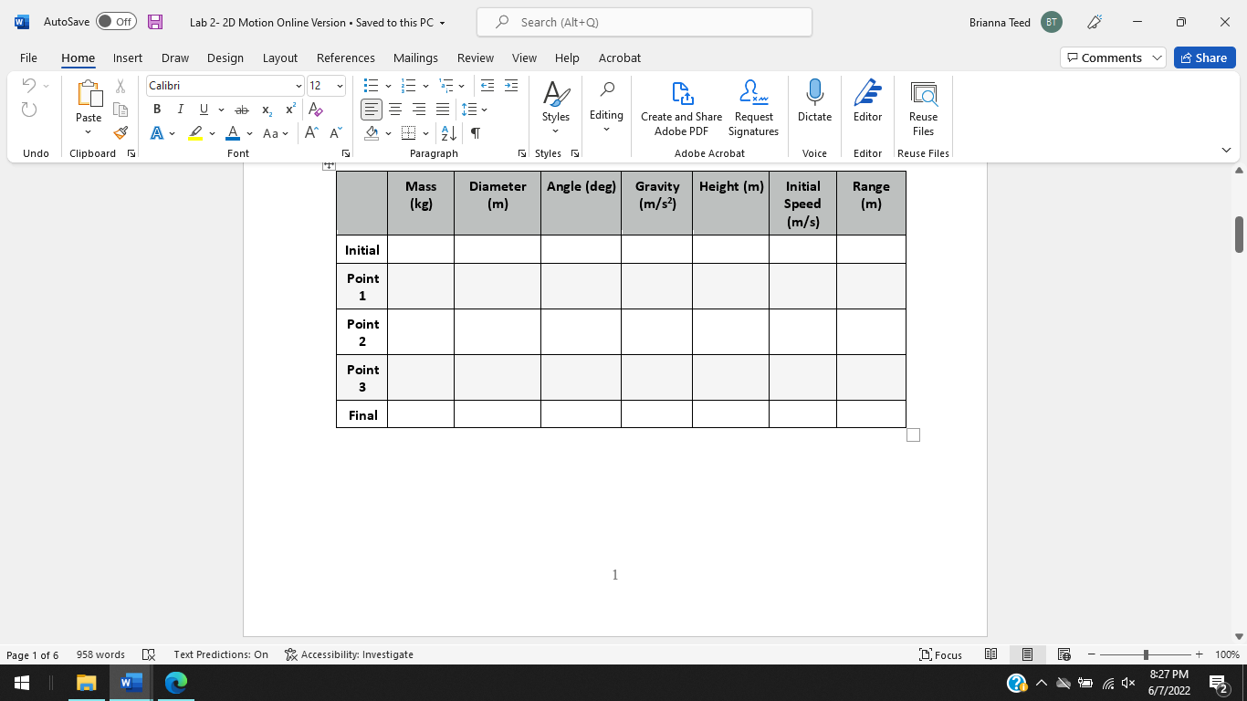Open Microsoft Edge from taskbar
This screenshot has width=1247, height=701.
pyautogui.click(x=176, y=682)
